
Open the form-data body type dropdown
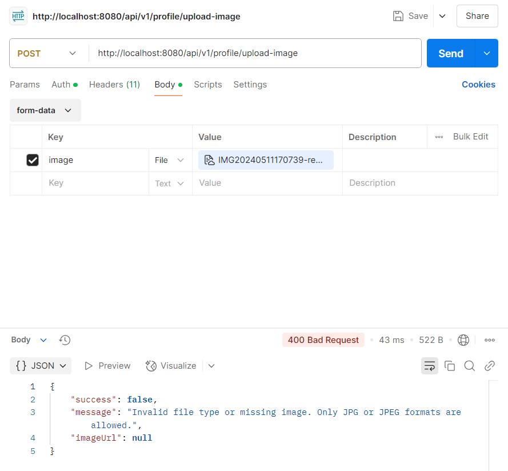click(45, 110)
